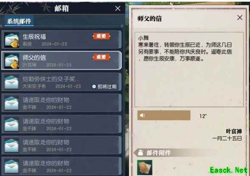Click the speaker icon on voice message bar
The width and height of the screenshot is (250, 176).
142,115
